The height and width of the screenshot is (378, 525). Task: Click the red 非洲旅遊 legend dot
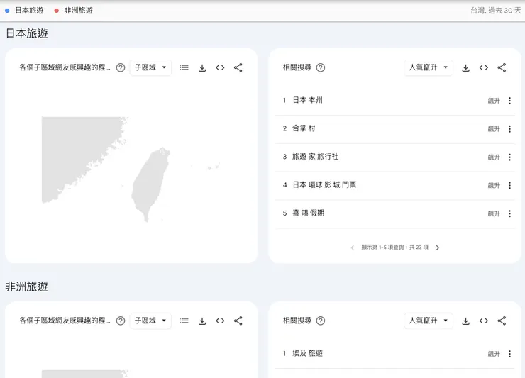pyautogui.click(x=57, y=11)
